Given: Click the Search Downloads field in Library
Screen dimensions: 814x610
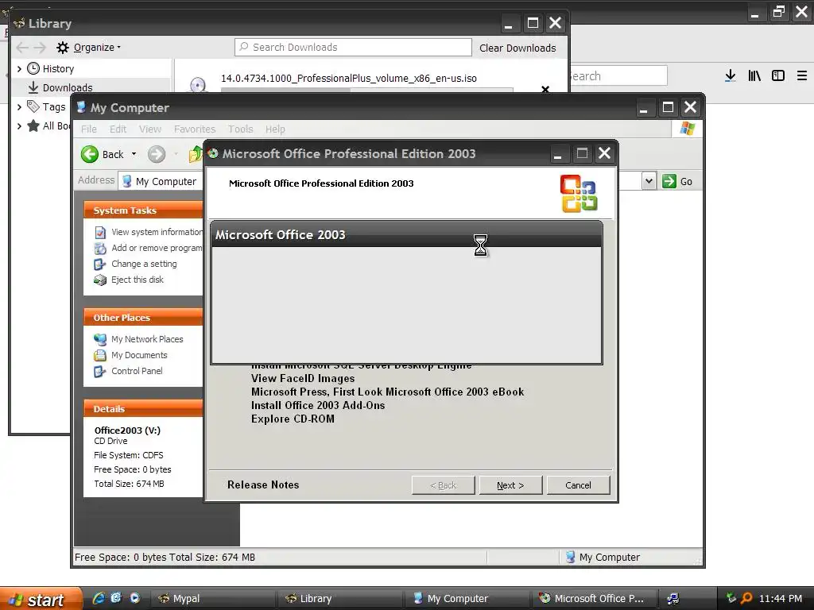Looking at the screenshot, I should pos(353,47).
